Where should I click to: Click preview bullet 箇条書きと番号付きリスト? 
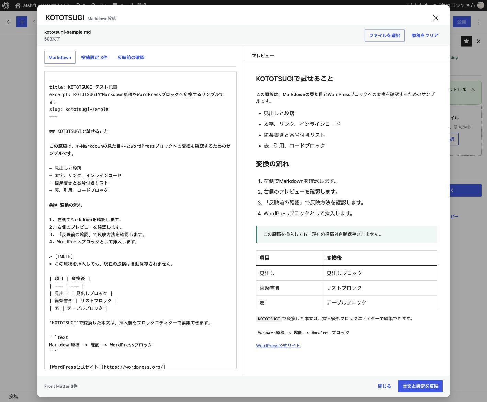(x=294, y=135)
